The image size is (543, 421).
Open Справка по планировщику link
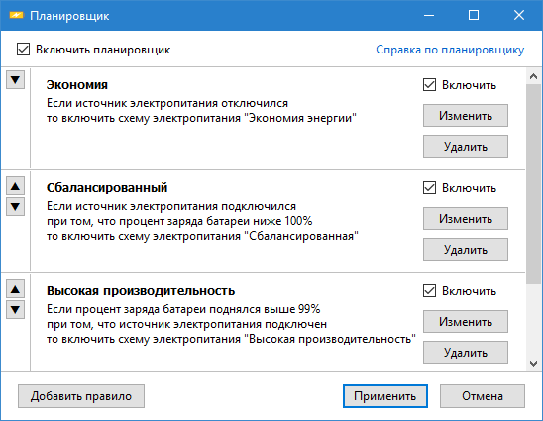point(450,50)
